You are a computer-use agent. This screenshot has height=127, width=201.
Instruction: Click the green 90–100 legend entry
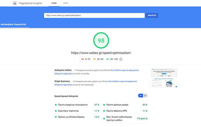[x=112, y=59]
